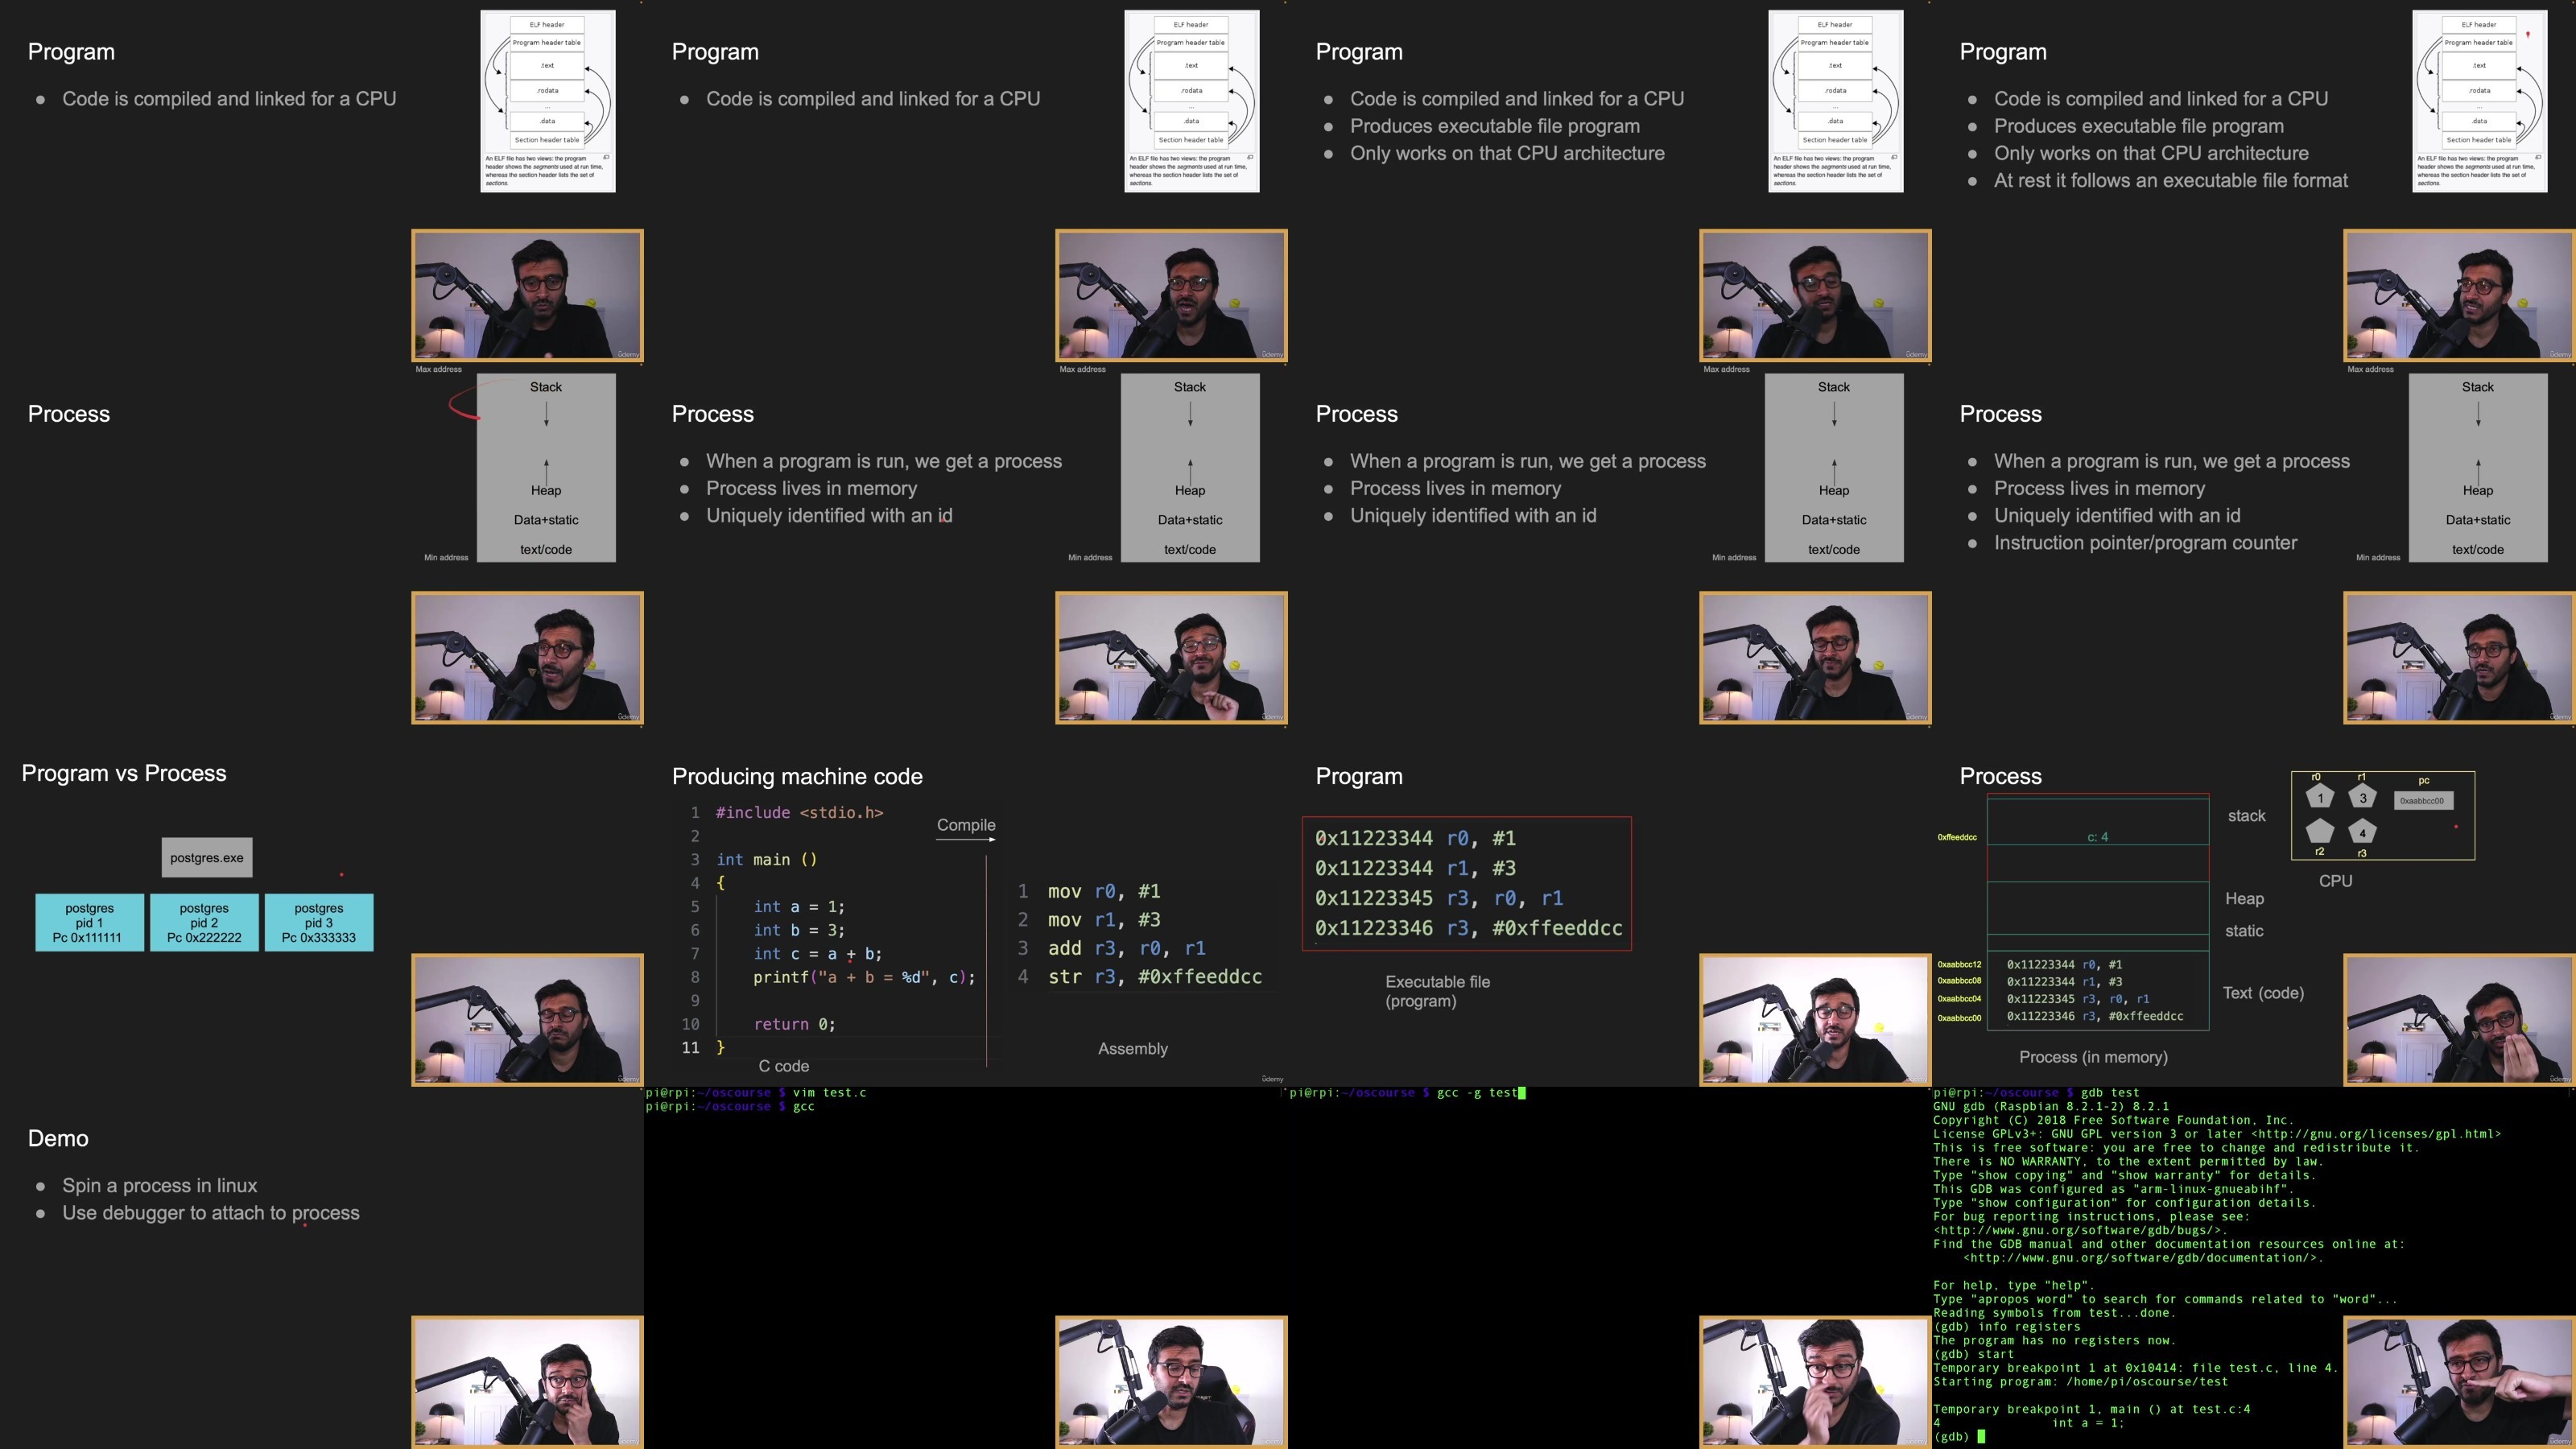The width and height of the screenshot is (2576, 1449).
Task: Click the 'GNU gdb (Raspbian 8.2.1-2) 8.2.1' line
Action: point(2051,1107)
